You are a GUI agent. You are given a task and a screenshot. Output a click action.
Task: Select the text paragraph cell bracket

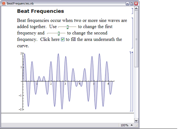tap(132, 33)
